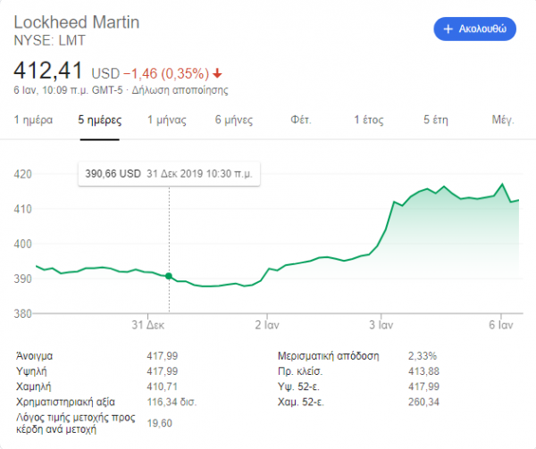Open the 1 μήνας chart range
Image resolution: width=536 pixels, height=449 pixels.
click(x=167, y=120)
